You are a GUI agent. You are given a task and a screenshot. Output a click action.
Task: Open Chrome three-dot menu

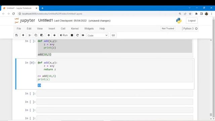[212, 14]
